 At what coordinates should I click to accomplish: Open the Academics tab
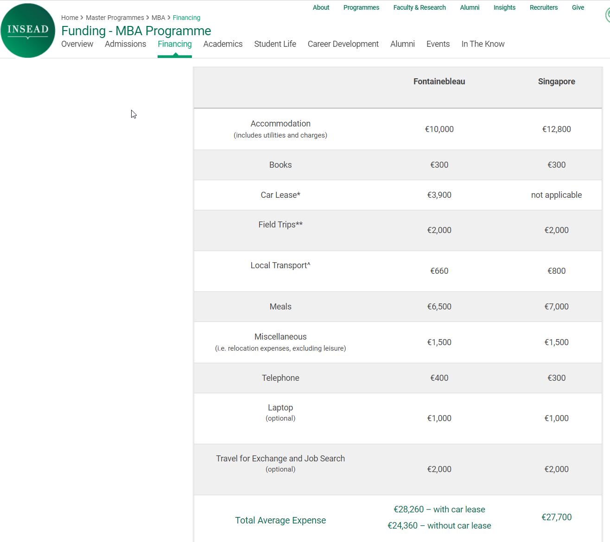click(x=222, y=44)
